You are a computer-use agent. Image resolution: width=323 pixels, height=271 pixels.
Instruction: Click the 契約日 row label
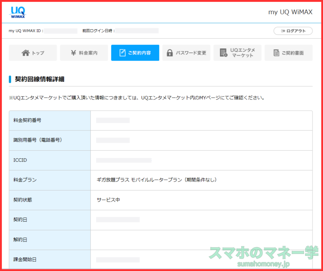20,220
